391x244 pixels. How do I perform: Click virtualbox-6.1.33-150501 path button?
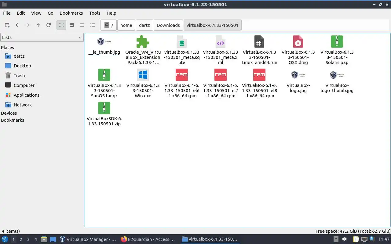click(212, 25)
